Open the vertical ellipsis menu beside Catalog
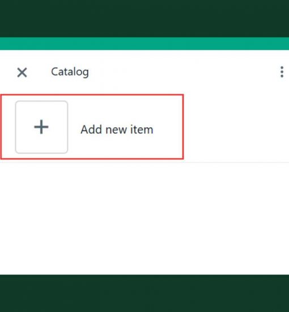 pos(282,72)
